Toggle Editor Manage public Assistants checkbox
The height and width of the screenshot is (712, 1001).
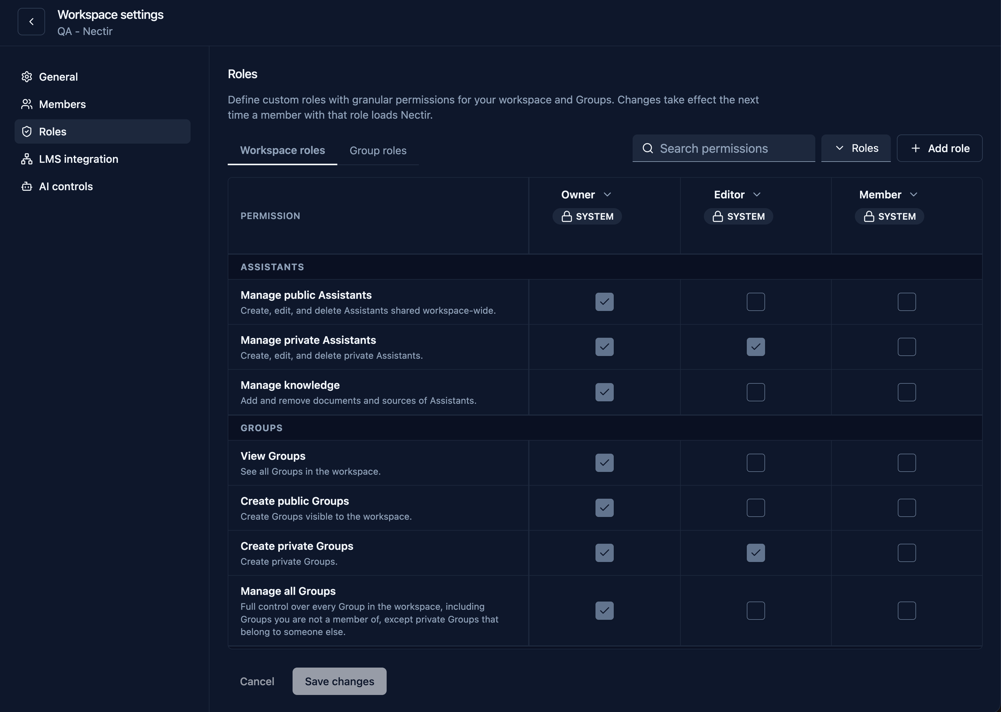coord(756,302)
